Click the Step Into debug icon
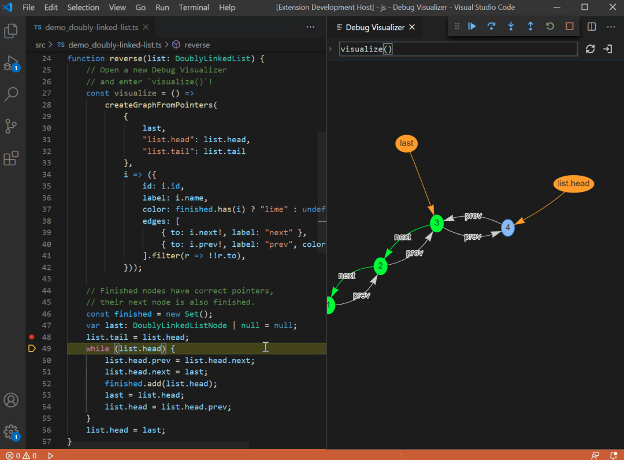The height and width of the screenshot is (460, 624). (x=511, y=26)
